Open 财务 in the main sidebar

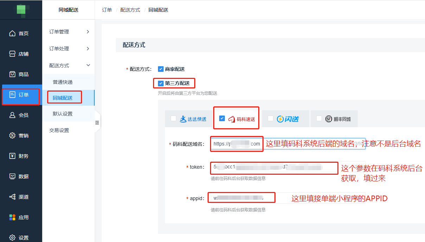click(21, 156)
